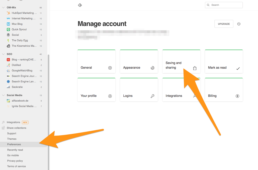Screen dimensions: 258x170
Task: Click the UPGRADE button
Action: click(224, 24)
